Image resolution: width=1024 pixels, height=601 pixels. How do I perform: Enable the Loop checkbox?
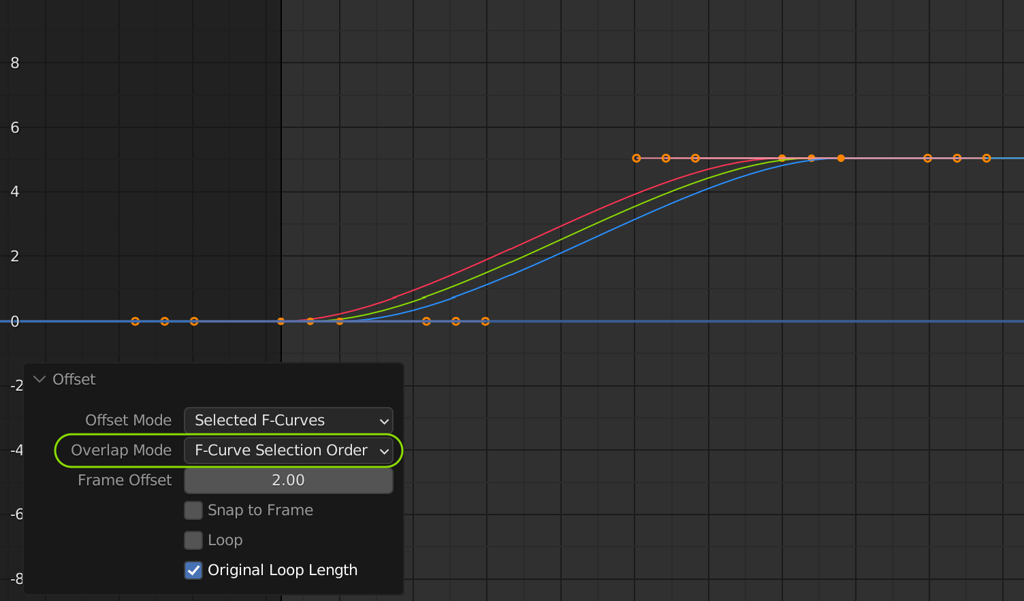193,540
